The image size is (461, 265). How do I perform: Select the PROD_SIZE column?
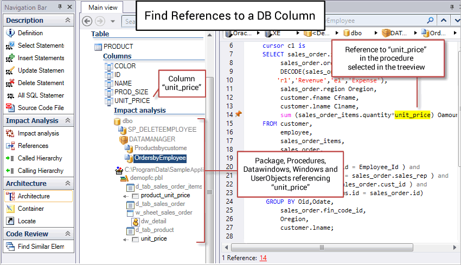click(126, 92)
